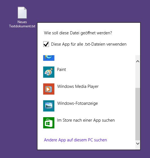The width and height of the screenshot is (150, 158).
Task: Click the scroll up arrow in app list
Action: tap(138, 61)
